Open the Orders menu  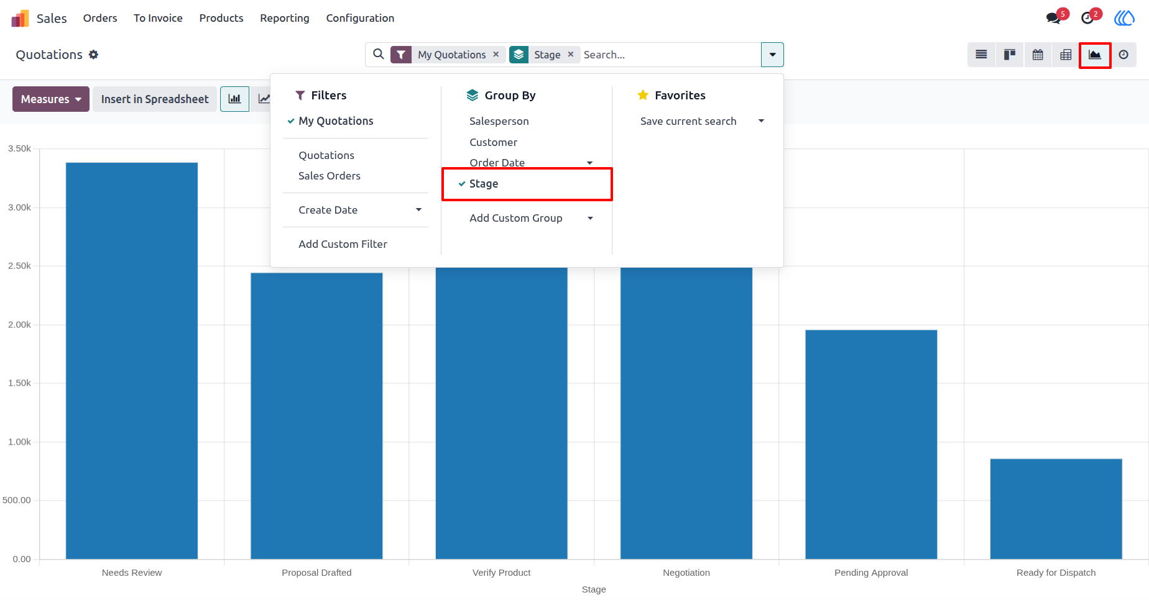click(100, 18)
